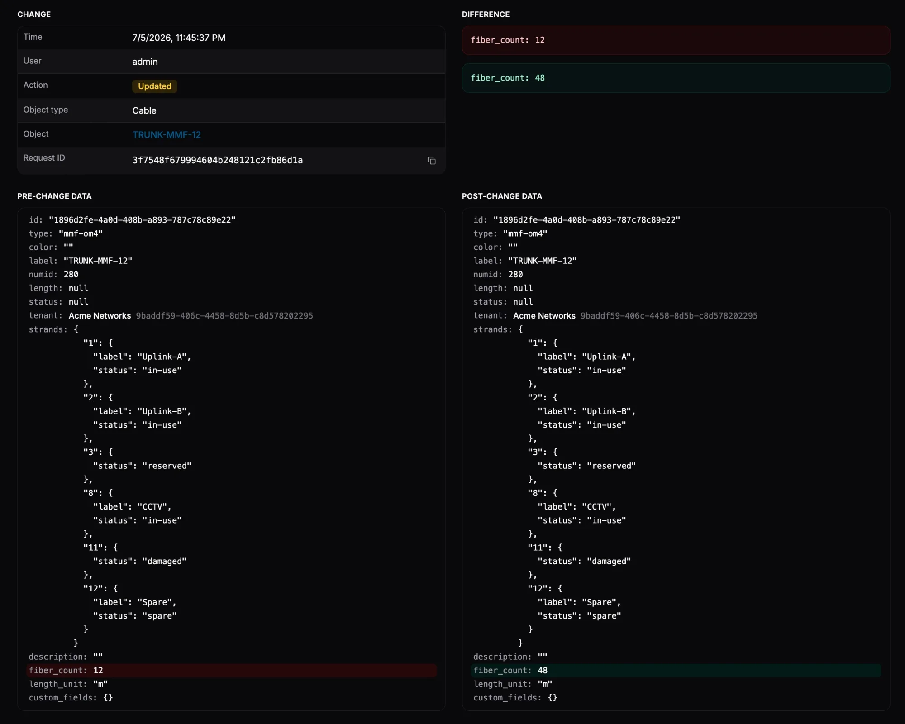Click the PRE-CHANGE DATA heading
Image resolution: width=905 pixels, height=724 pixels.
click(x=54, y=196)
